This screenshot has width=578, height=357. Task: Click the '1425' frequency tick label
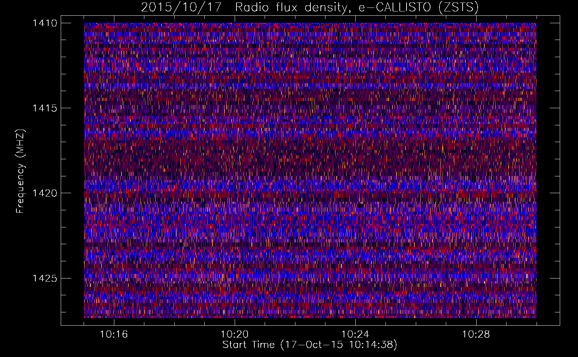45,278
